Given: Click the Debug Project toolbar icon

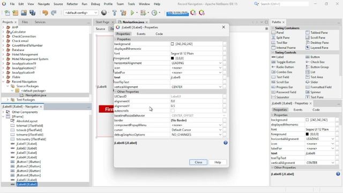Looking at the screenshot, I should (143, 13).
